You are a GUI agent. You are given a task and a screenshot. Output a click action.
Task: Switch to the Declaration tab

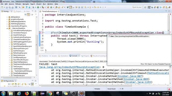[63, 56]
